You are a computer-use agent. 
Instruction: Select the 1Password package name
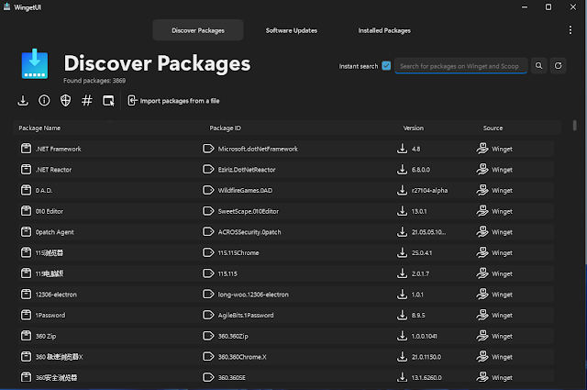(x=50, y=316)
